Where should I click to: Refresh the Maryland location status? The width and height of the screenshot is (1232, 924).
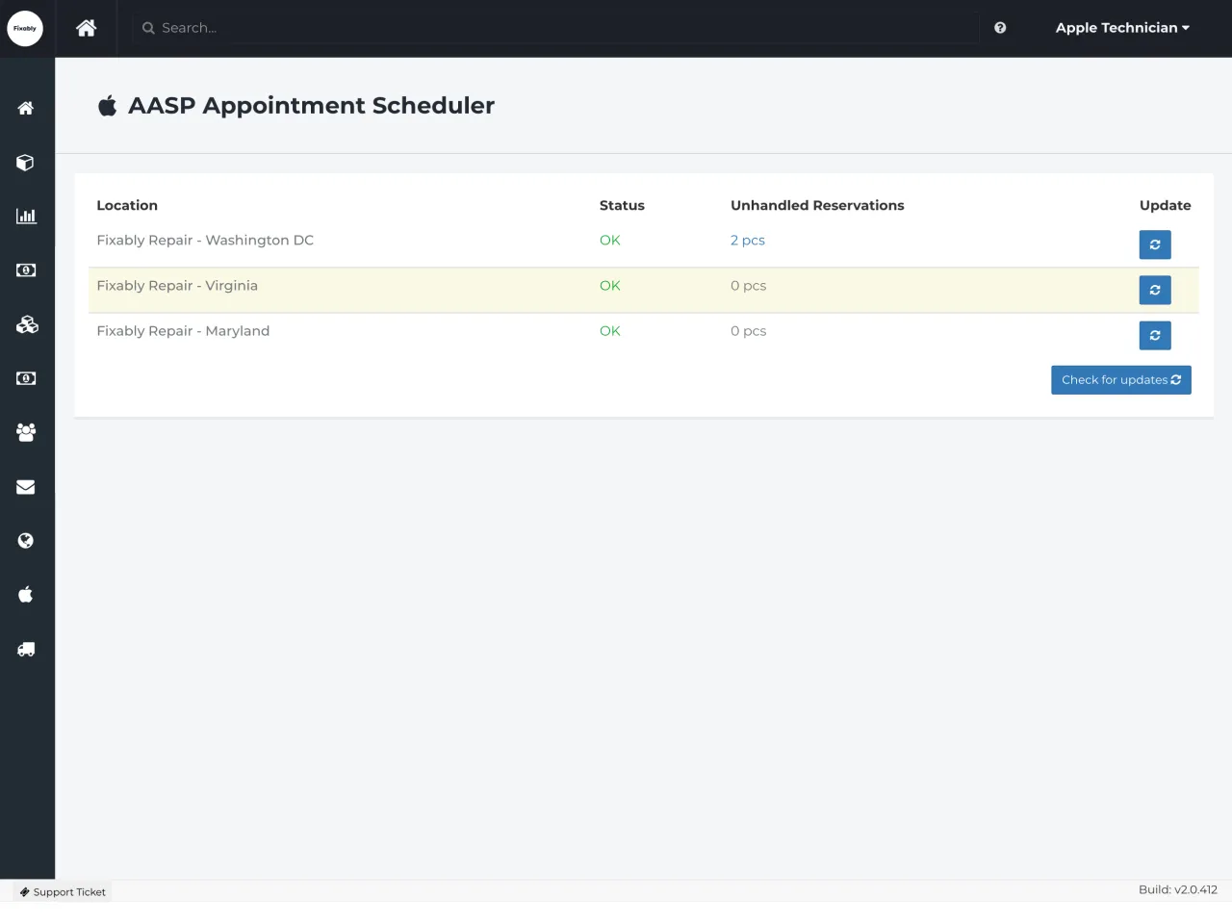pos(1154,335)
